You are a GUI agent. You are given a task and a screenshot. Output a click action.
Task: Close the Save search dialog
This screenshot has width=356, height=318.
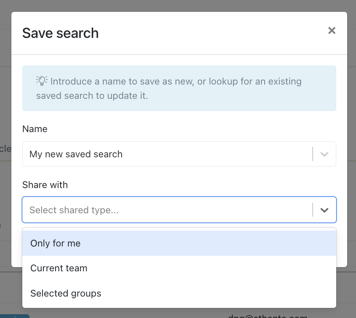point(332,31)
